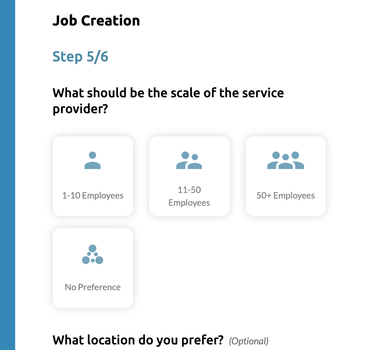Select the No Preference option card
The width and height of the screenshot is (383, 350).
click(93, 268)
